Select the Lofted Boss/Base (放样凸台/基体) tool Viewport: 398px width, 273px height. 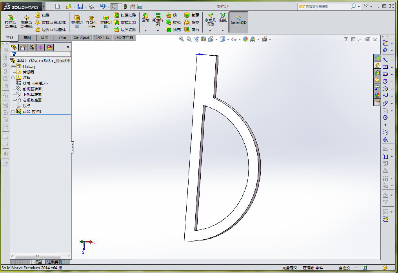coord(50,22)
